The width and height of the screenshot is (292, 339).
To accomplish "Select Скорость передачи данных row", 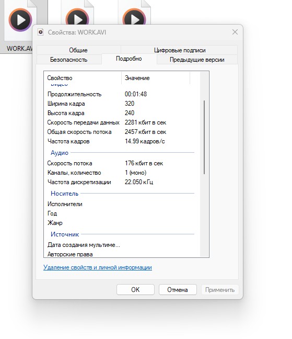I will 121,122.
